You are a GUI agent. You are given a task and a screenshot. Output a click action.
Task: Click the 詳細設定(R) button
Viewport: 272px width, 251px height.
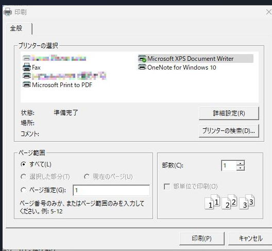[x=229, y=113]
